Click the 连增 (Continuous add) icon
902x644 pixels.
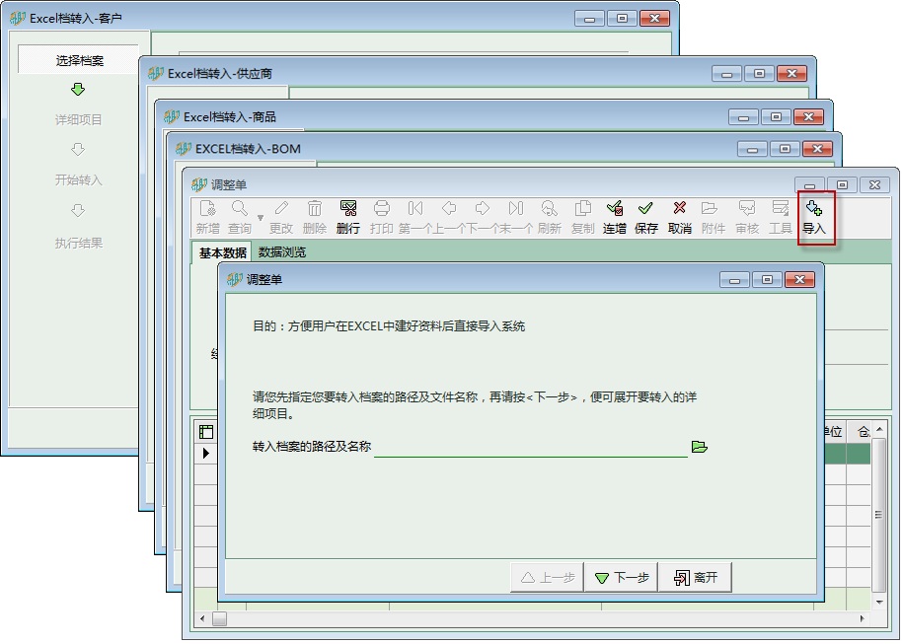[614, 217]
